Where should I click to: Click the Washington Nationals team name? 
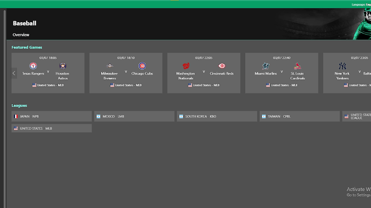click(x=185, y=76)
